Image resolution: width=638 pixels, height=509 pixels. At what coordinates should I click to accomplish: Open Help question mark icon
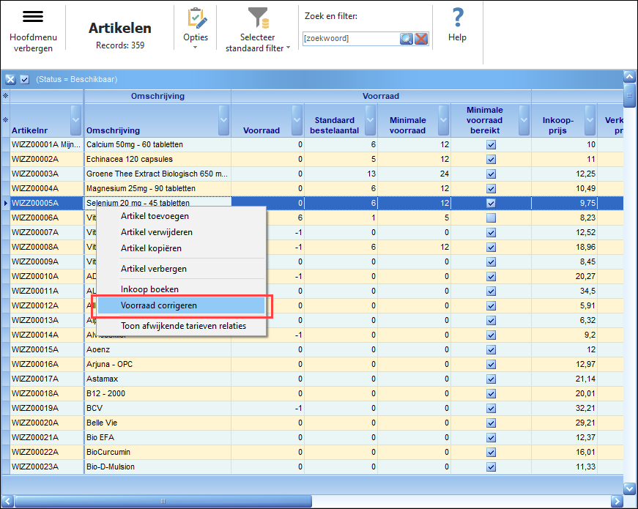pos(458,18)
